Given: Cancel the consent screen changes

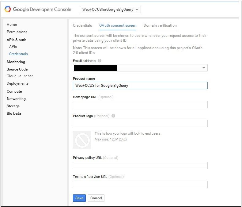Looking at the screenshot, I should 96,198.
